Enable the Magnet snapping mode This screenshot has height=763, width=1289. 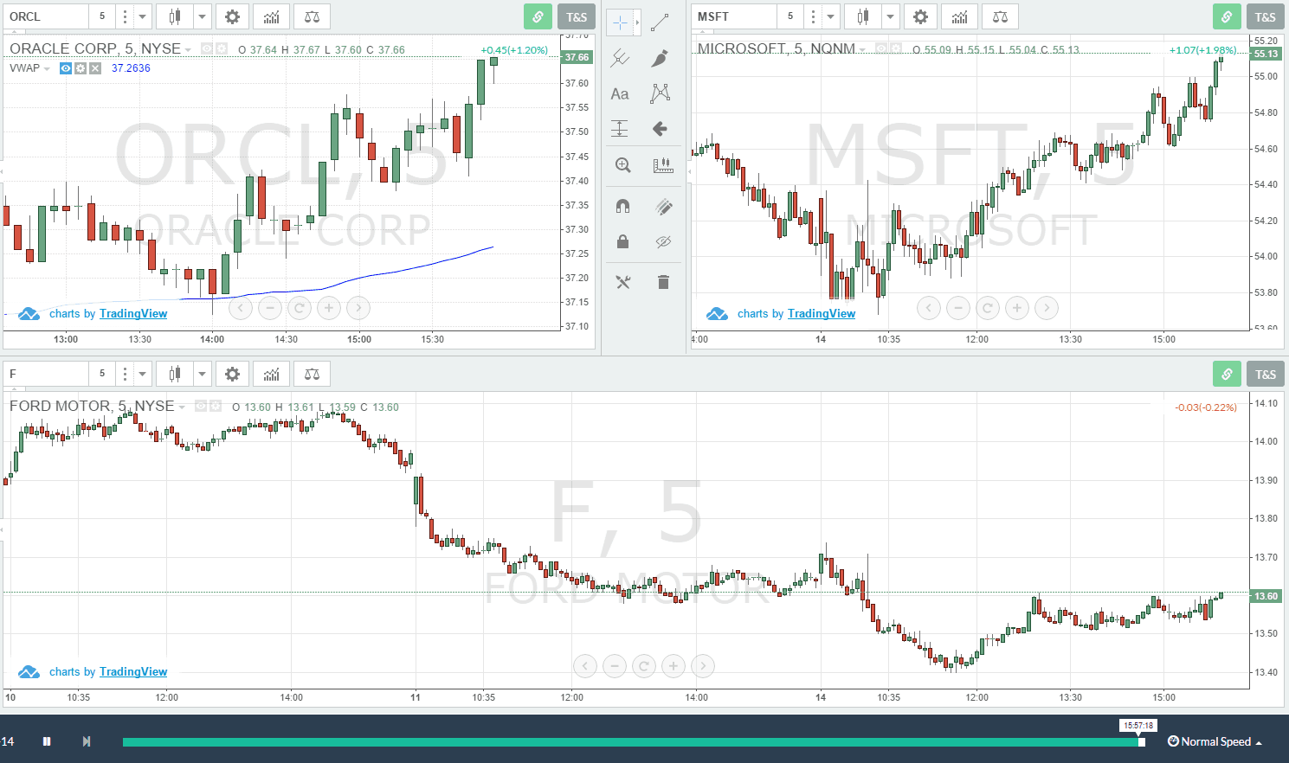(622, 207)
